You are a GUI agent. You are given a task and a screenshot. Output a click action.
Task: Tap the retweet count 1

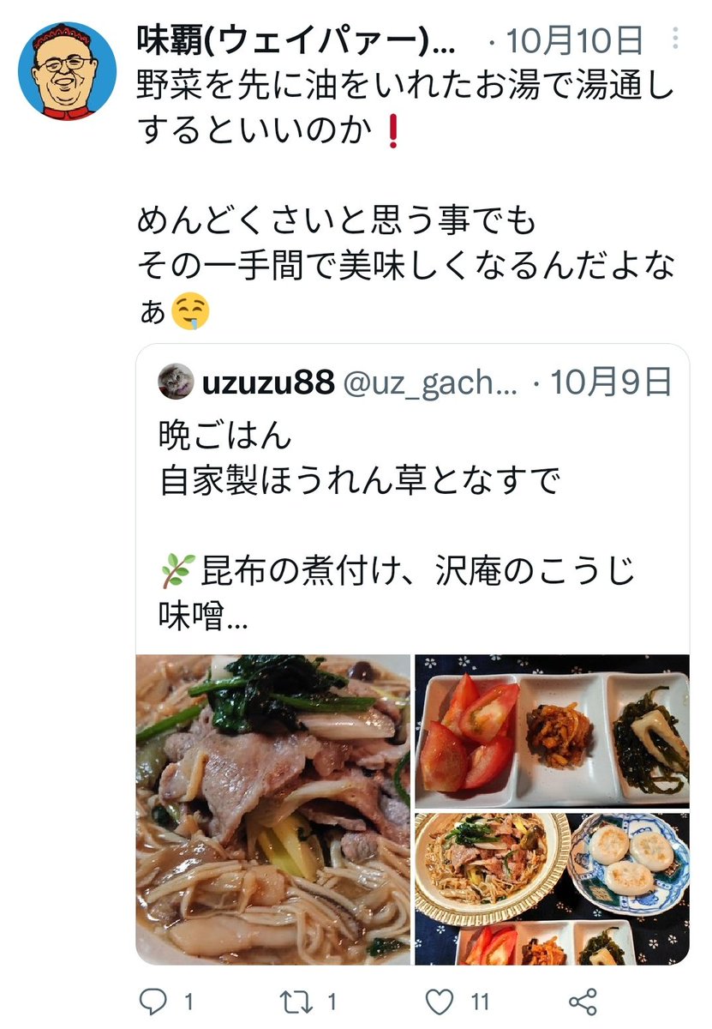332,1001
